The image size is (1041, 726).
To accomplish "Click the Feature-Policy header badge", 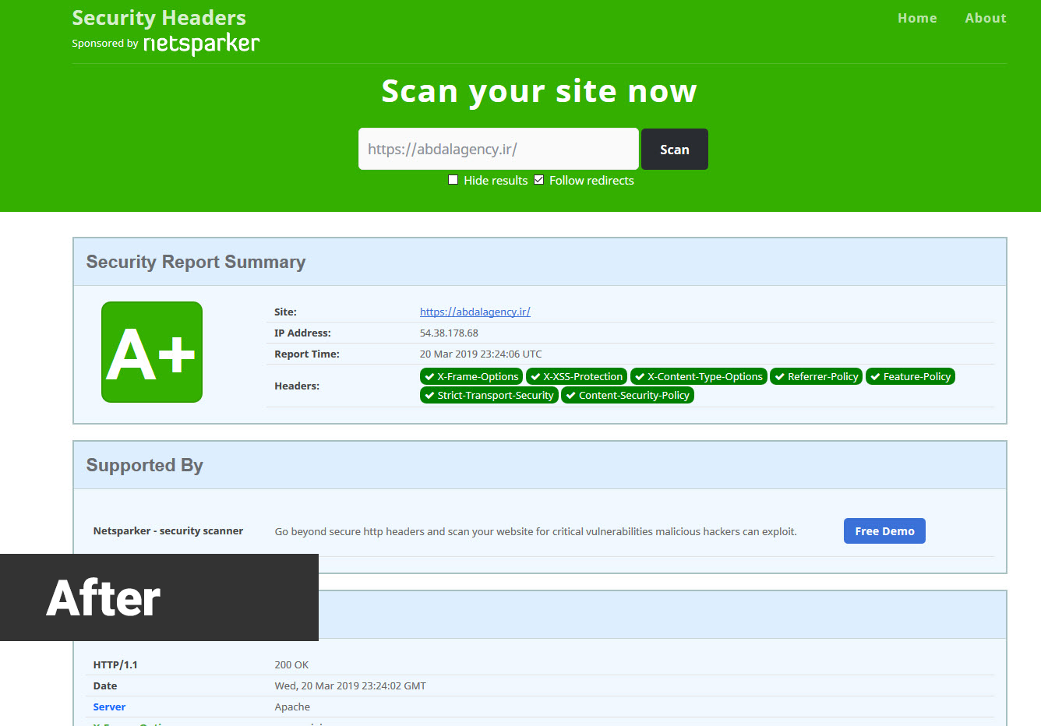I will (x=910, y=376).
